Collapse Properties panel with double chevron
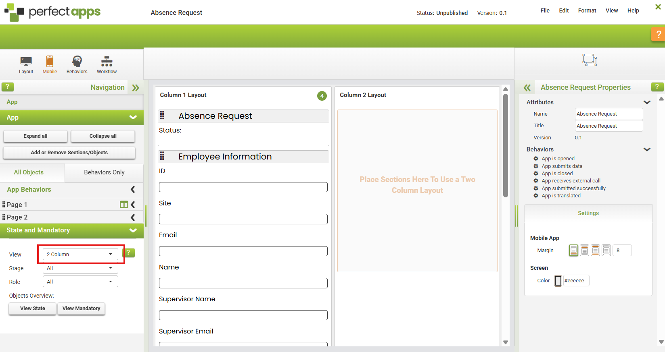 [527, 88]
